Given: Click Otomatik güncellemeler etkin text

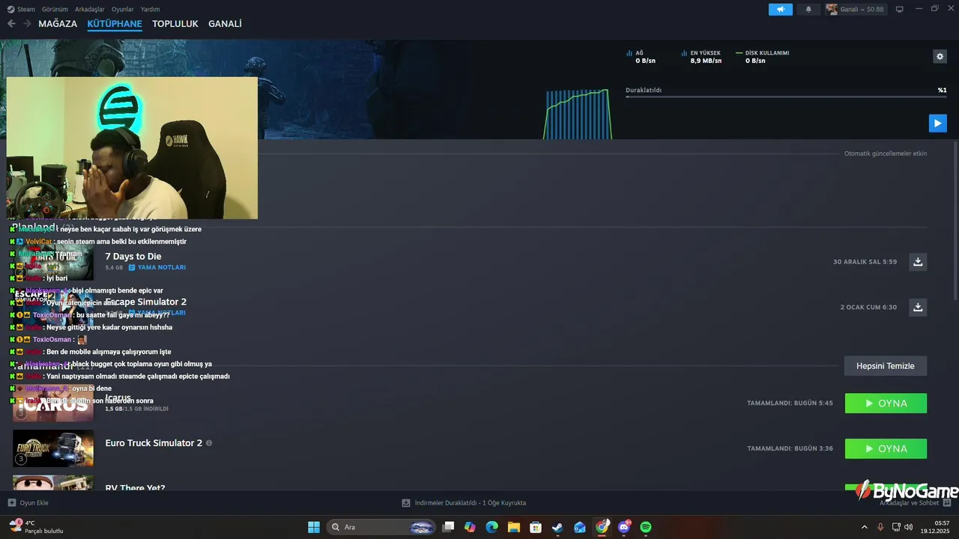Looking at the screenshot, I should (886, 153).
